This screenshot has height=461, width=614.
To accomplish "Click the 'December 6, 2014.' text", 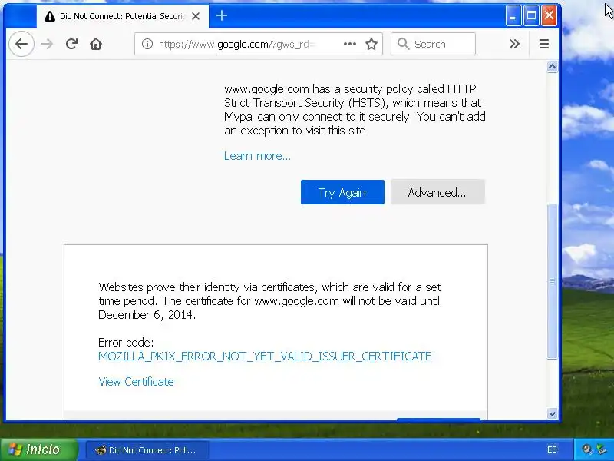I will 147,315.
